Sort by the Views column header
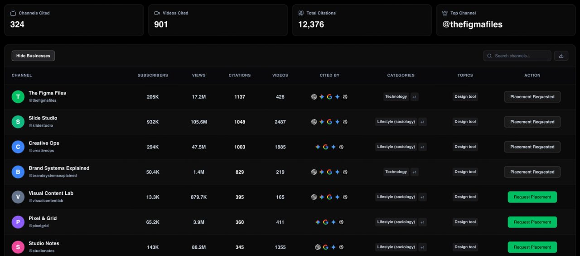Image resolution: width=580 pixels, height=256 pixels. [199, 76]
